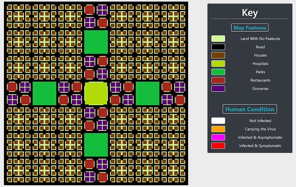The width and height of the screenshot is (296, 187).
Task: Select the 'Restaurants' legend text
Action: point(260,80)
